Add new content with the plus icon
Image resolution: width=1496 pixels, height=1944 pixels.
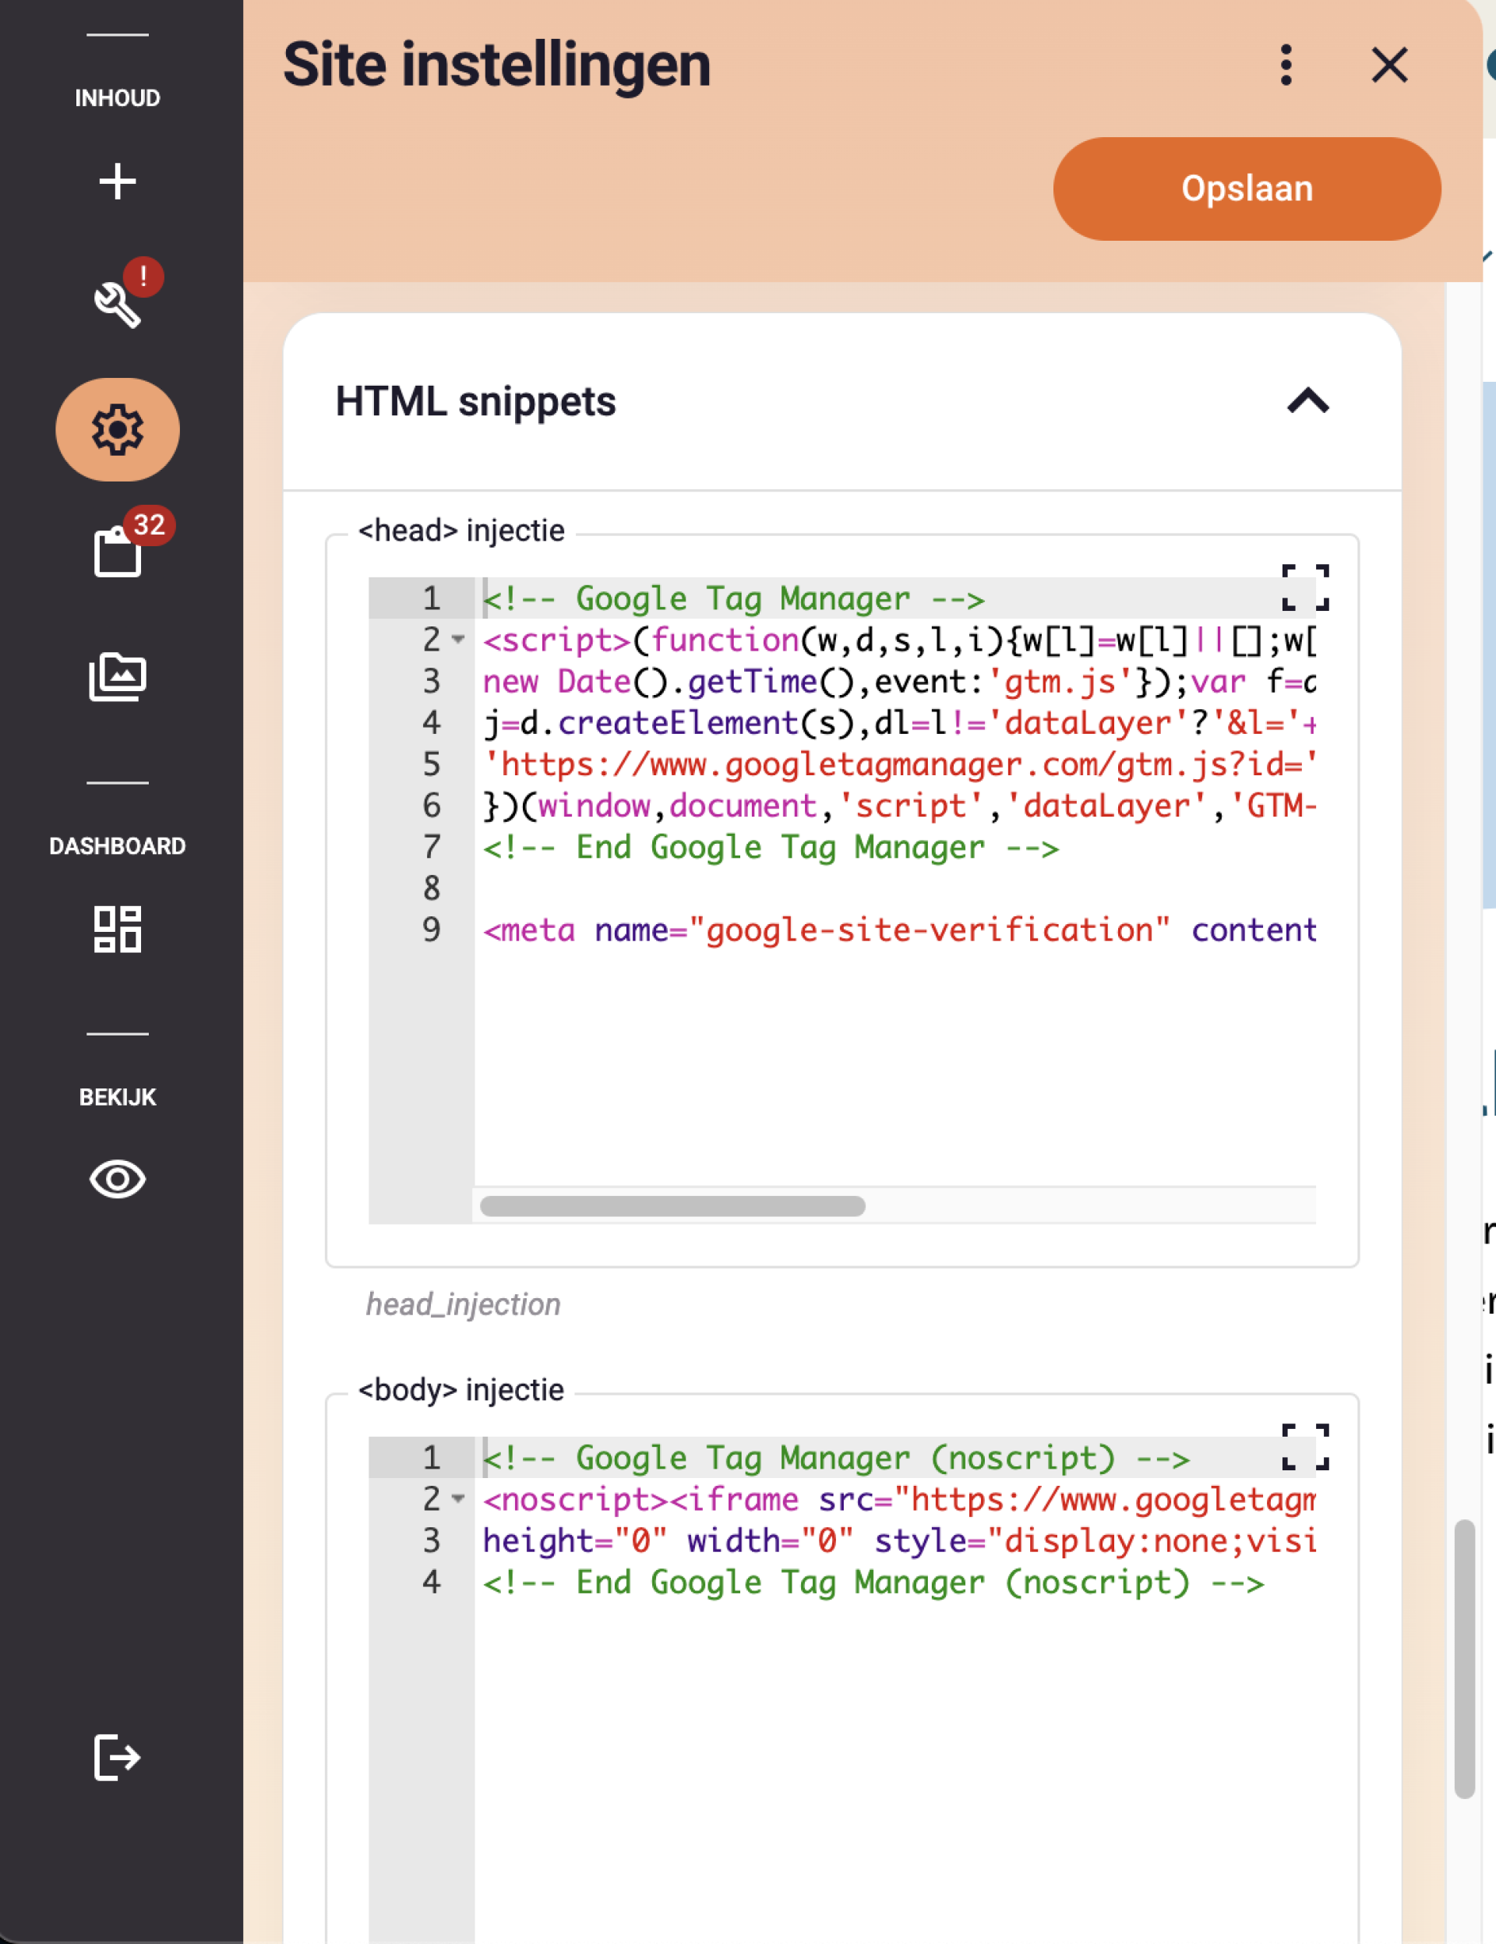118,182
